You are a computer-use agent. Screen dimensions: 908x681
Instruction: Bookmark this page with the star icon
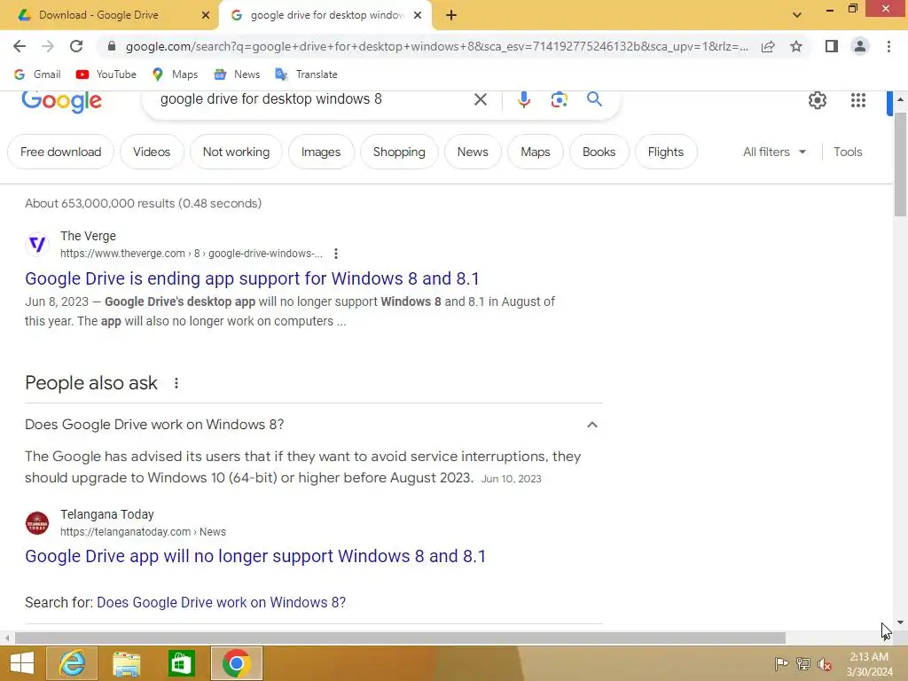[796, 46]
